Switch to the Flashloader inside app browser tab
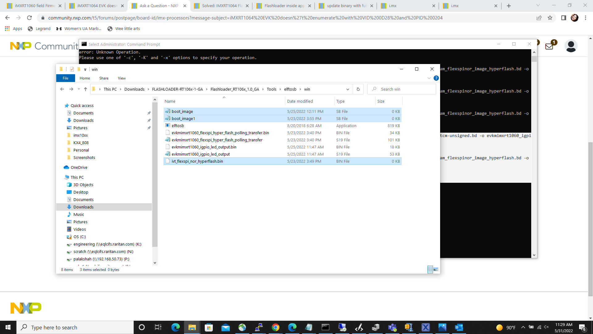The width and height of the screenshot is (593, 334). [x=282, y=6]
